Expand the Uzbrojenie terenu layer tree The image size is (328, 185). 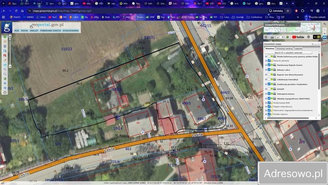pyautogui.click(x=266, y=94)
